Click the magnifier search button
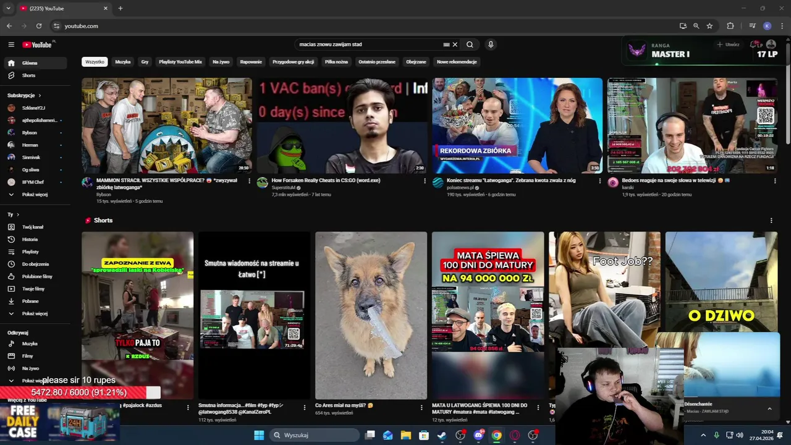This screenshot has height=445, width=791. 470,44
